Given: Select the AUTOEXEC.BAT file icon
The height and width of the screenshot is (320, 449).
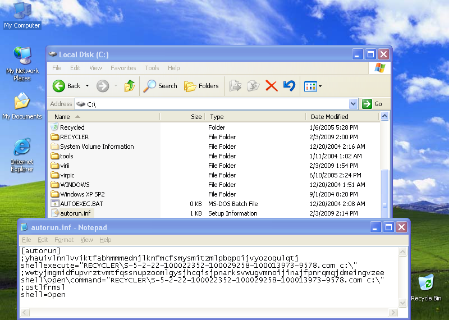Looking at the screenshot, I should click(x=54, y=204).
